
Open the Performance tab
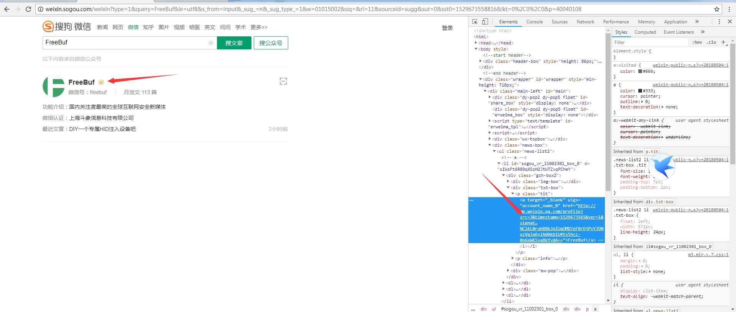click(616, 22)
